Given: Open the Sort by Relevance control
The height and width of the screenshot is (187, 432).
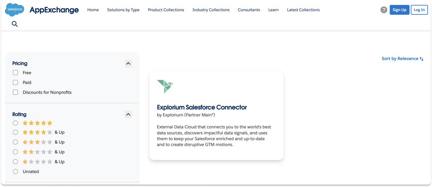Looking at the screenshot, I should tap(400, 58).
